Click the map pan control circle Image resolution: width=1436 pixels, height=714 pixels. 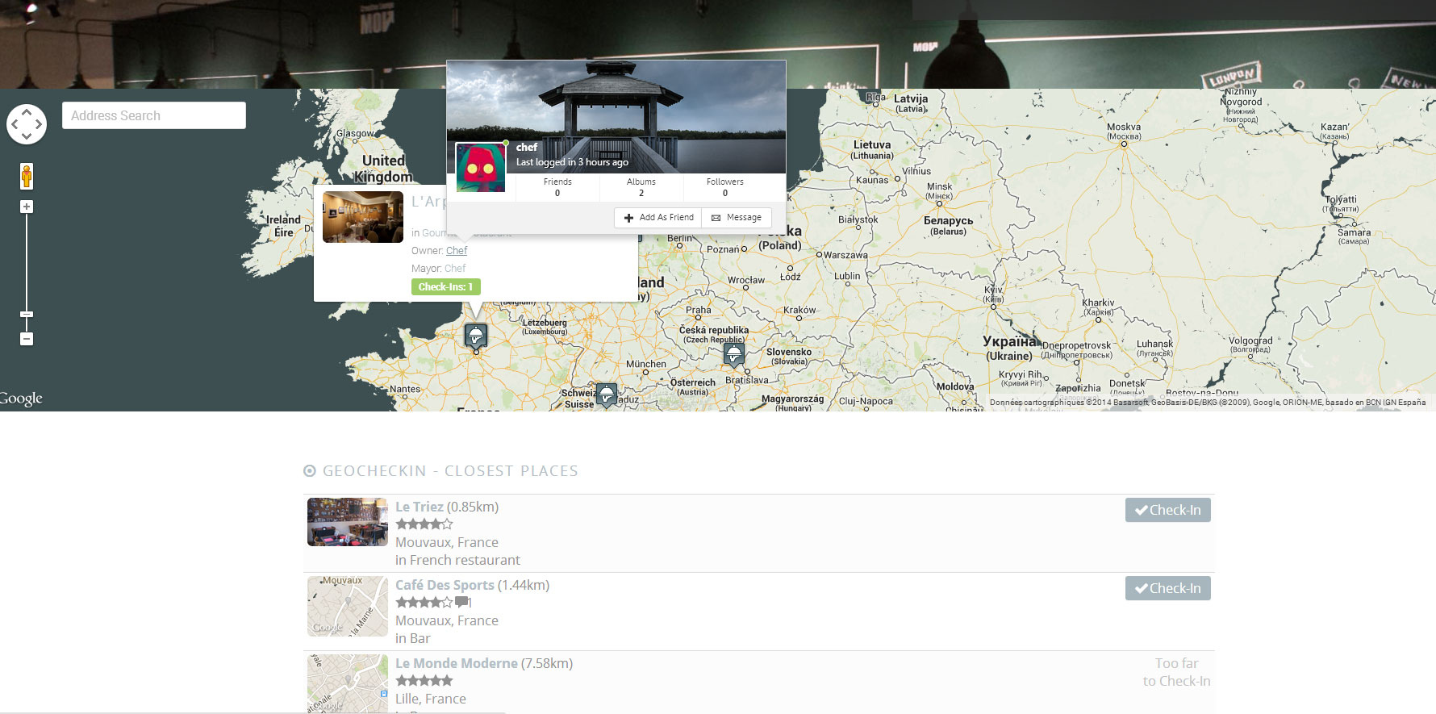pos(27,124)
